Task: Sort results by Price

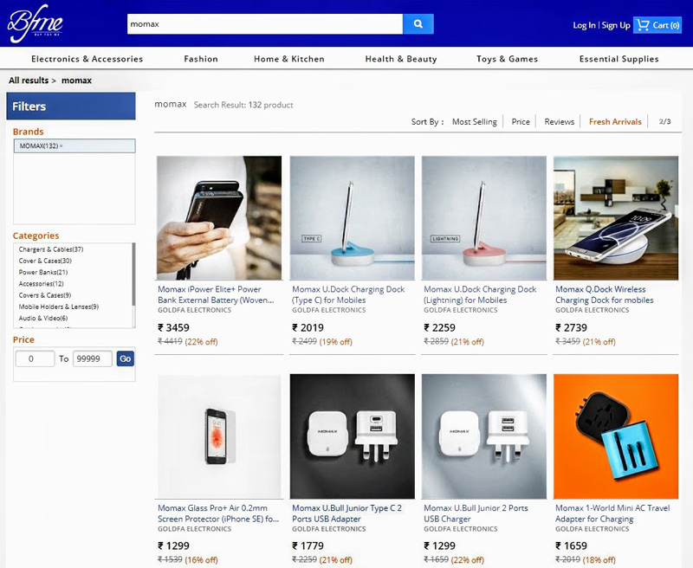Action: 521,121
